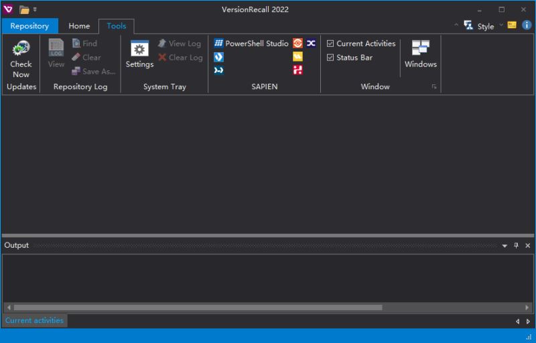Image resolution: width=536 pixels, height=343 pixels.
Task: Click bottom tab strip right arrow
Action: coord(528,321)
